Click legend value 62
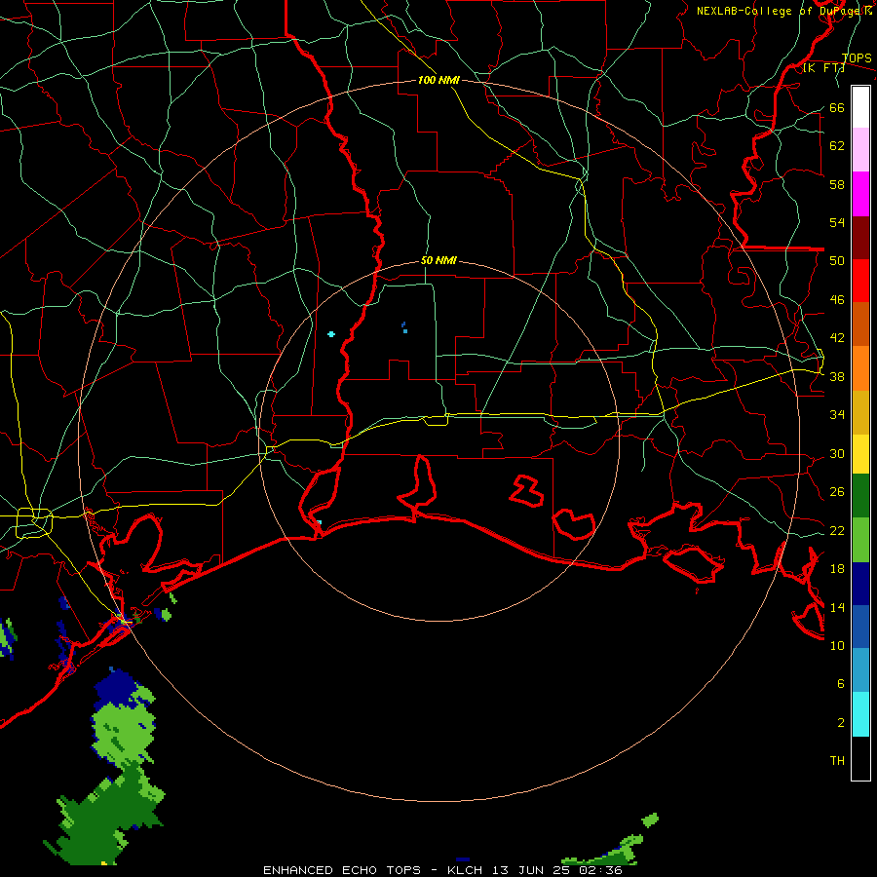Viewport: 877px width, 877px height. pyautogui.click(x=837, y=146)
